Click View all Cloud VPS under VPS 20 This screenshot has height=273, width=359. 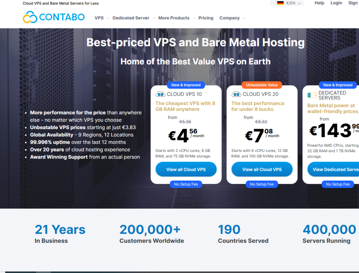(262, 169)
